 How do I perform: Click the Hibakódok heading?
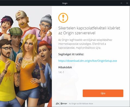pos(65,67)
